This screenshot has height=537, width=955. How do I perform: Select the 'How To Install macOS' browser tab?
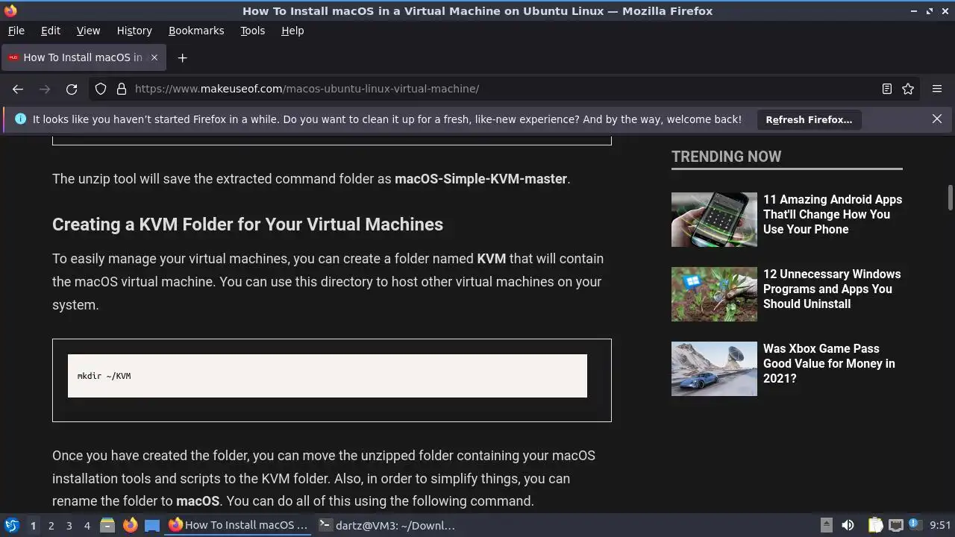82,57
